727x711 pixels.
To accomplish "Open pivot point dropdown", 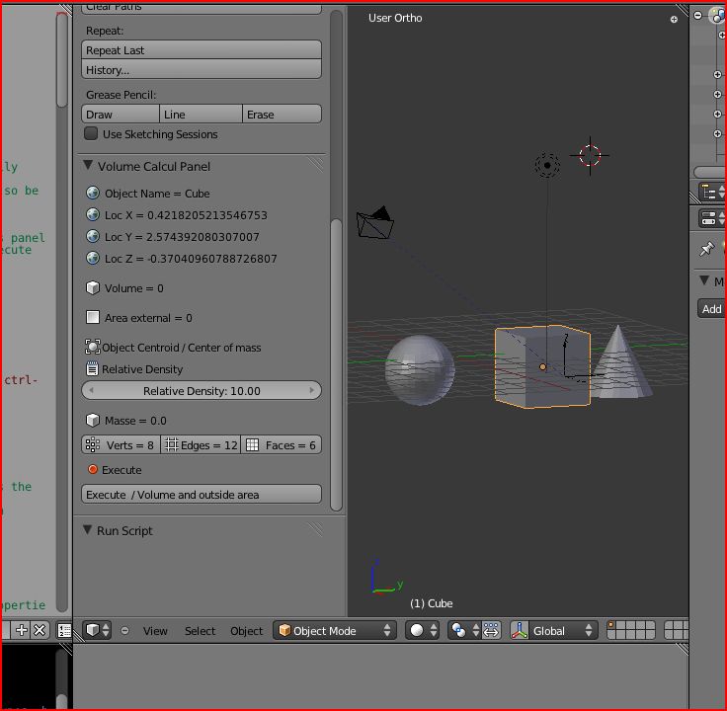I will (x=464, y=630).
